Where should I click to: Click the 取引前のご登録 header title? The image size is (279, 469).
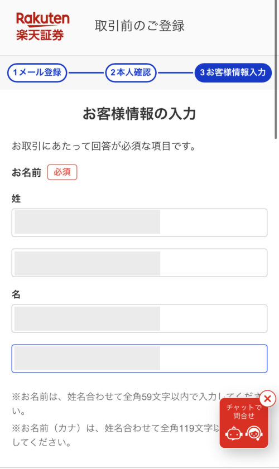tap(140, 26)
